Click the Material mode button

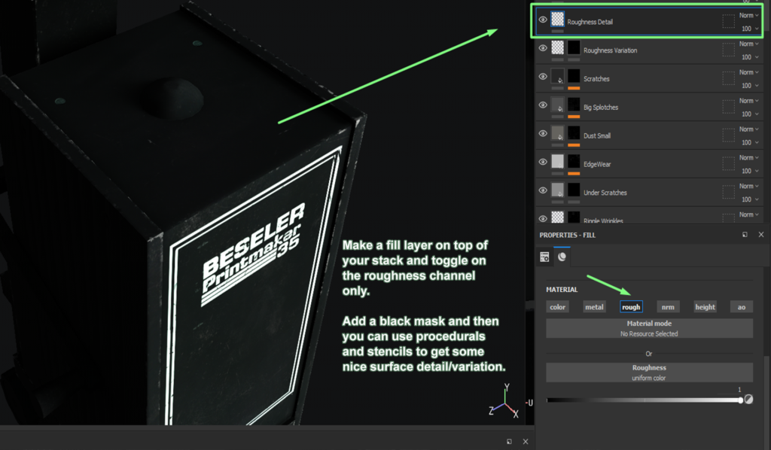click(648, 328)
